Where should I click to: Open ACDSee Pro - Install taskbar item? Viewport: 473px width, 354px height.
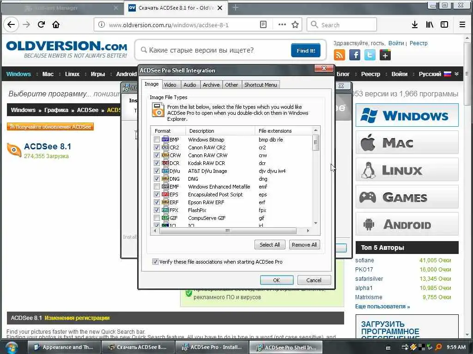[212, 348]
